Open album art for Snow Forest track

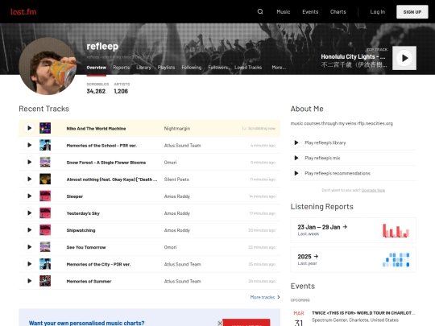[x=45, y=162]
